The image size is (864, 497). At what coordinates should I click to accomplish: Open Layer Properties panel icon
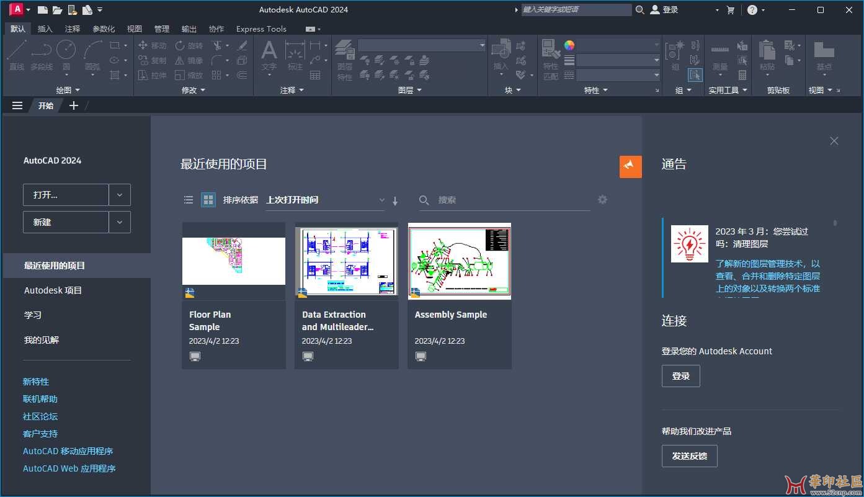344,56
